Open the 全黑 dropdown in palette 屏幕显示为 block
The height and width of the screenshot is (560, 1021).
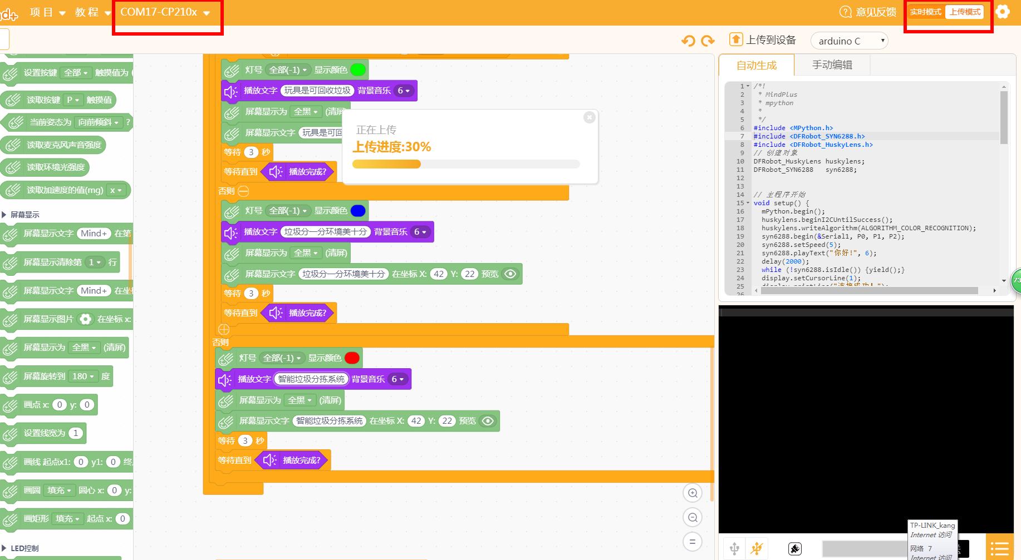[85, 348]
